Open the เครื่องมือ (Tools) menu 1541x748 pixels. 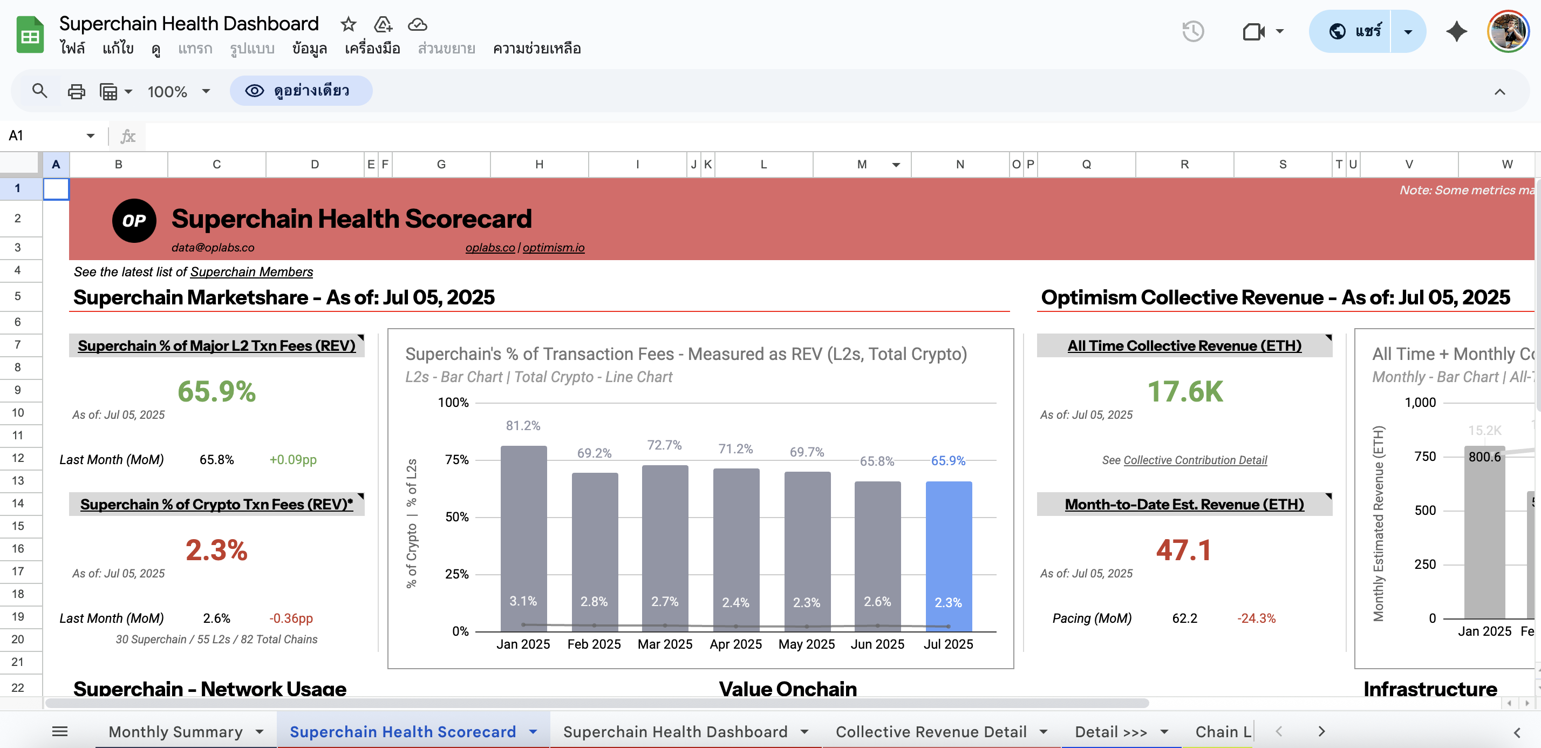click(x=372, y=49)
